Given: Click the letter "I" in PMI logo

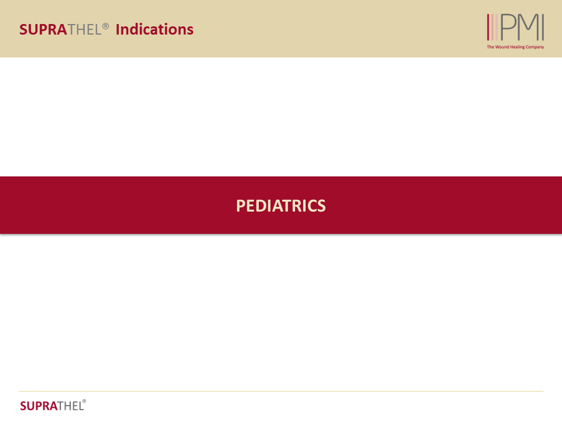Looking at the screenshot, I should pos(542,28).
